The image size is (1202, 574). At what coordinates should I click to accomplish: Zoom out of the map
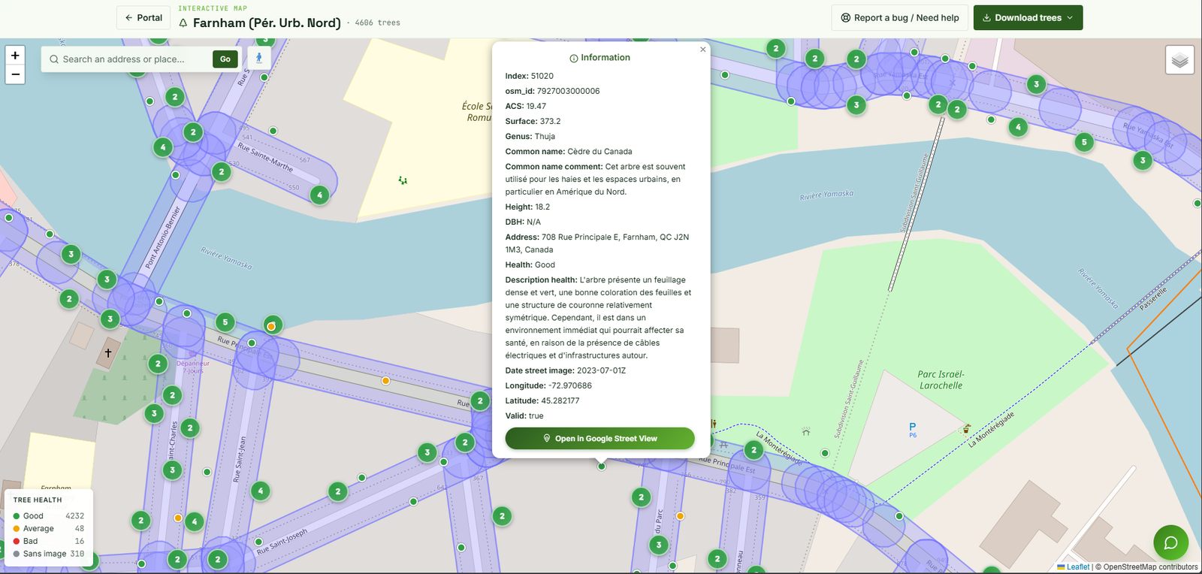tap(15, 74)
